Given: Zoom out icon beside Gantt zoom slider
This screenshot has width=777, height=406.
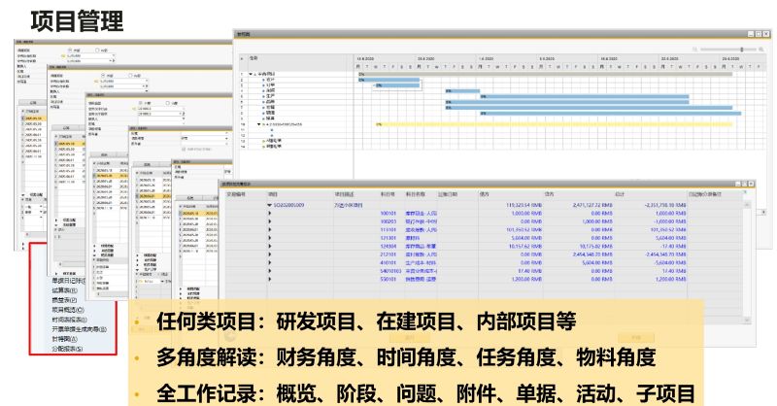Looking at the screenshot, I should click(694, 50).
